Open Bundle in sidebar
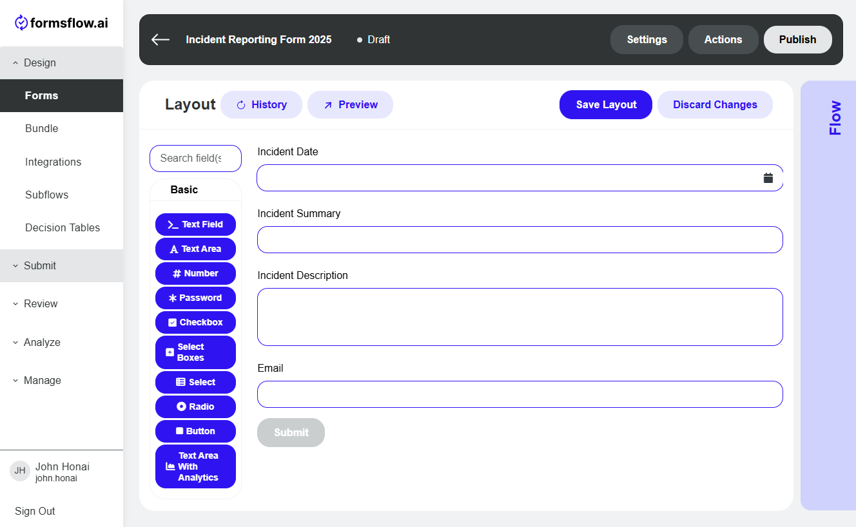The height and width of the screenshot is (527, 856). [x=61, y=128]
